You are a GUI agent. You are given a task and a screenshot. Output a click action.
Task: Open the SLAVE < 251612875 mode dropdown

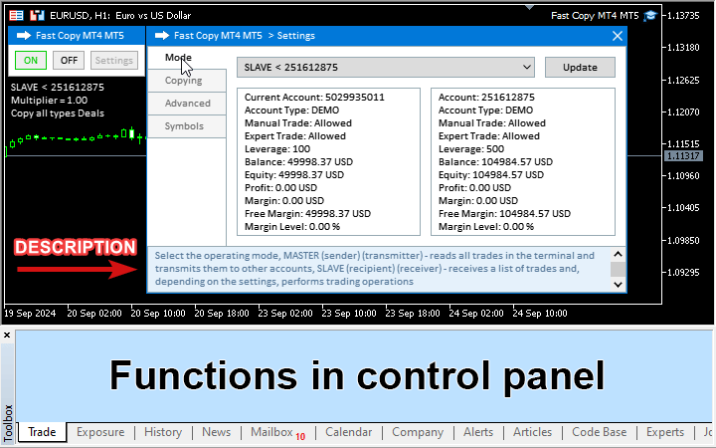pos(386,68)
